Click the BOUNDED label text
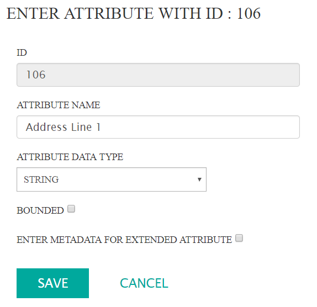 pos(40,210)
